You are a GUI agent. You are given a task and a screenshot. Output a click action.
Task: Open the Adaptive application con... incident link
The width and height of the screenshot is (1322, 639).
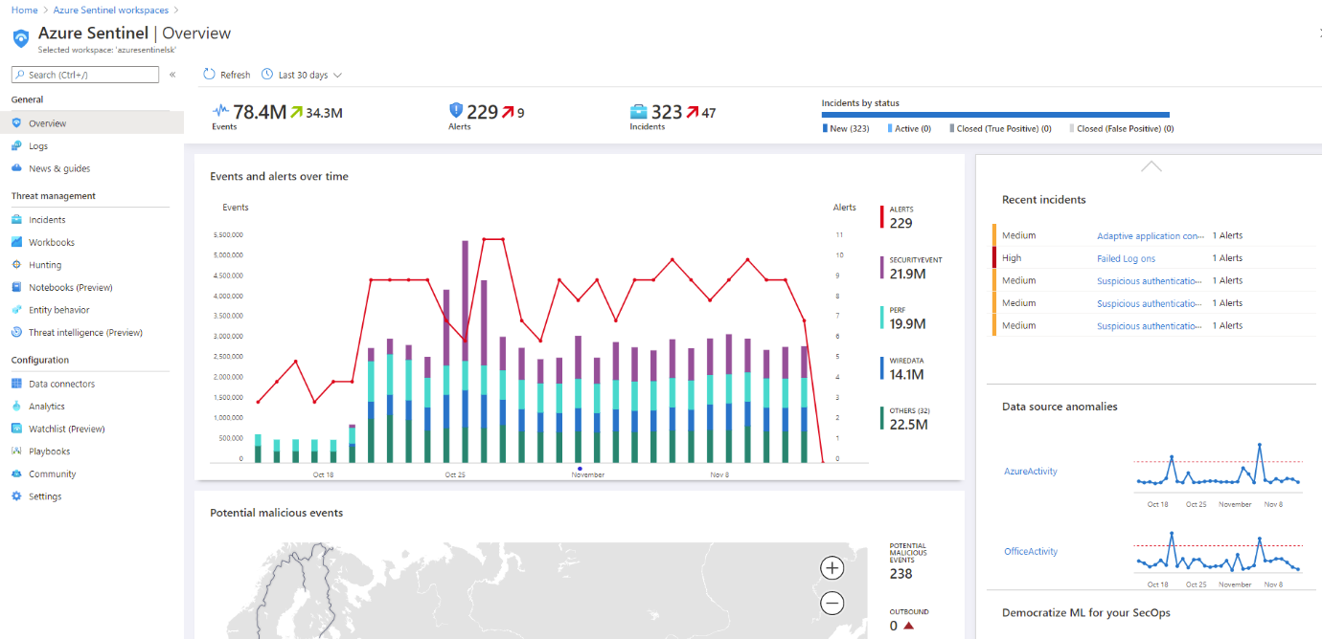click(x=1151, y=235)
